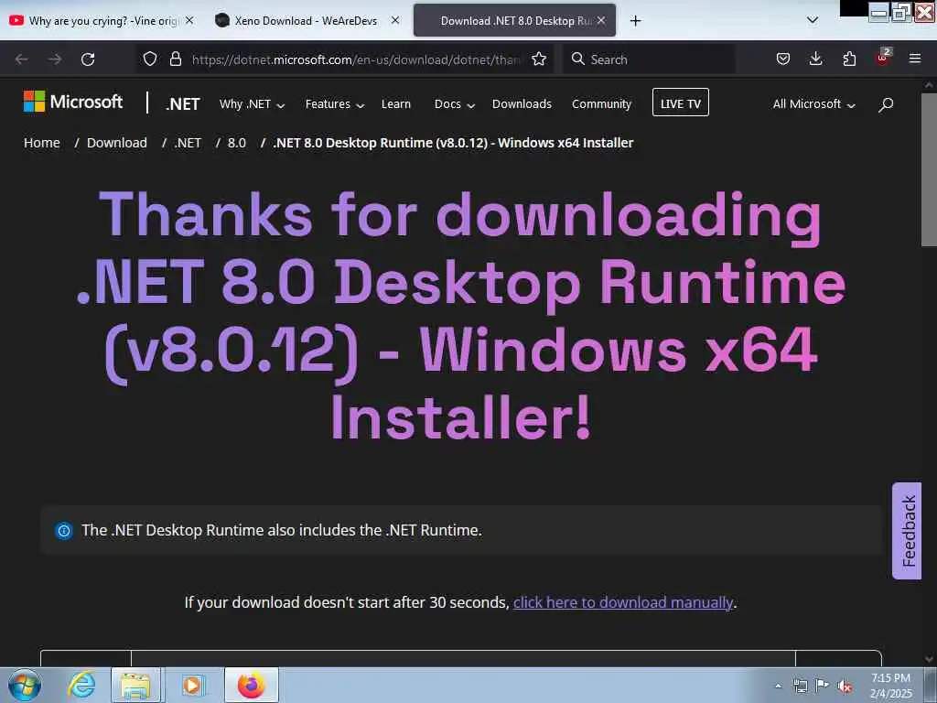
Task: Close the .NET 8.0 Desktop tab
Action: 601,20
